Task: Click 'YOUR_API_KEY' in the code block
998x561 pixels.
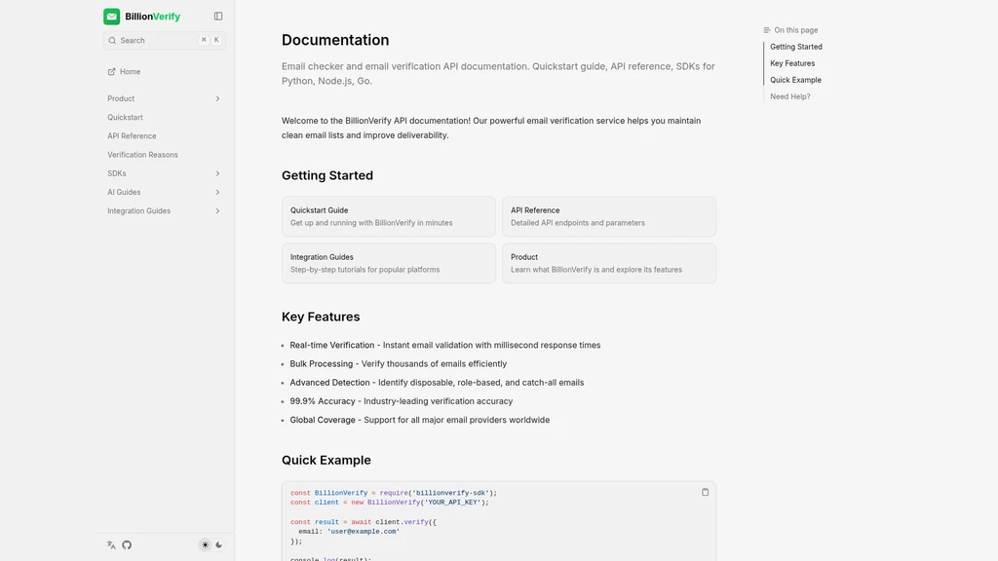Action: pos(452,503)
